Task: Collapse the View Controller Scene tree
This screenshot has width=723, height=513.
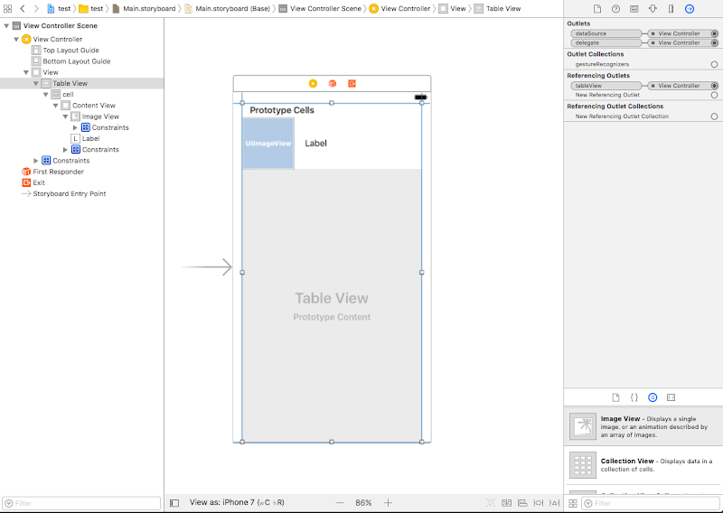Action: click(6, 26)
